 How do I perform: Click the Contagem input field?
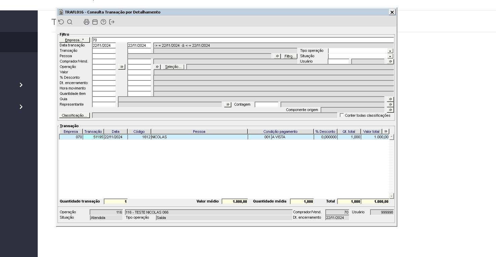point(267,105)
